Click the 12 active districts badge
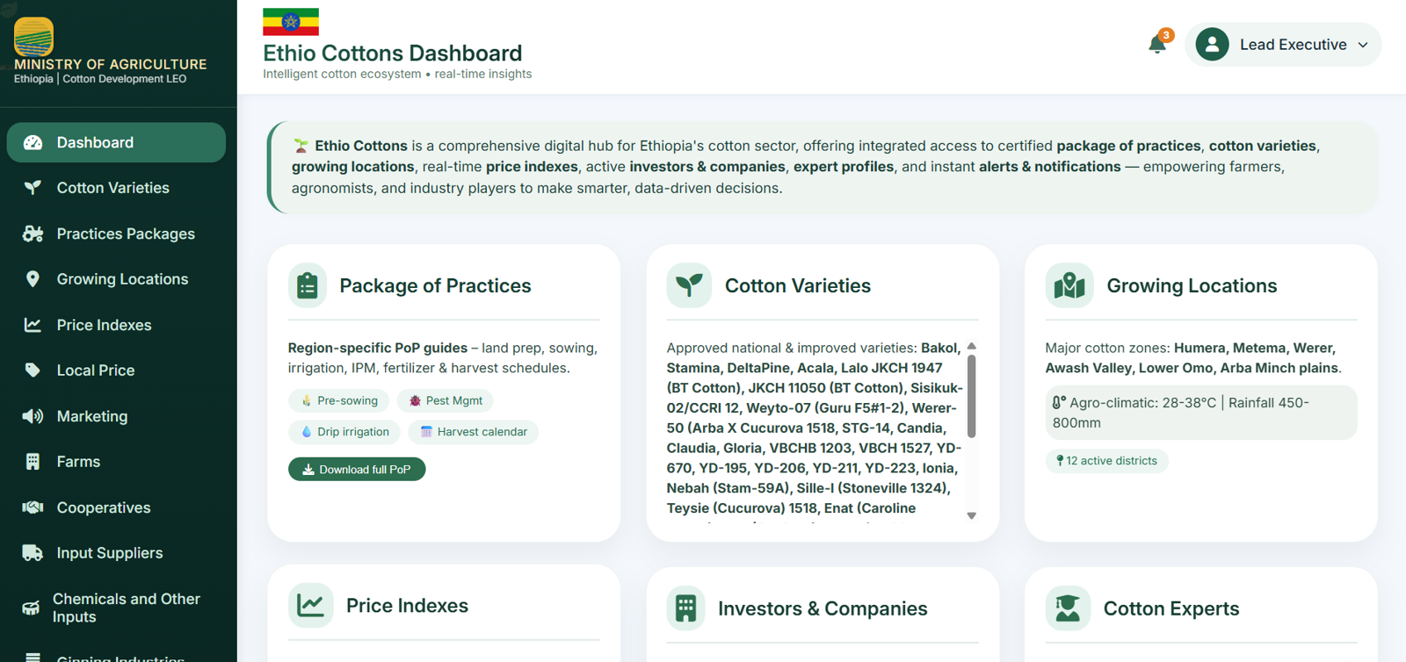Screen dimensions: 1406x662 pos(1106,461)
